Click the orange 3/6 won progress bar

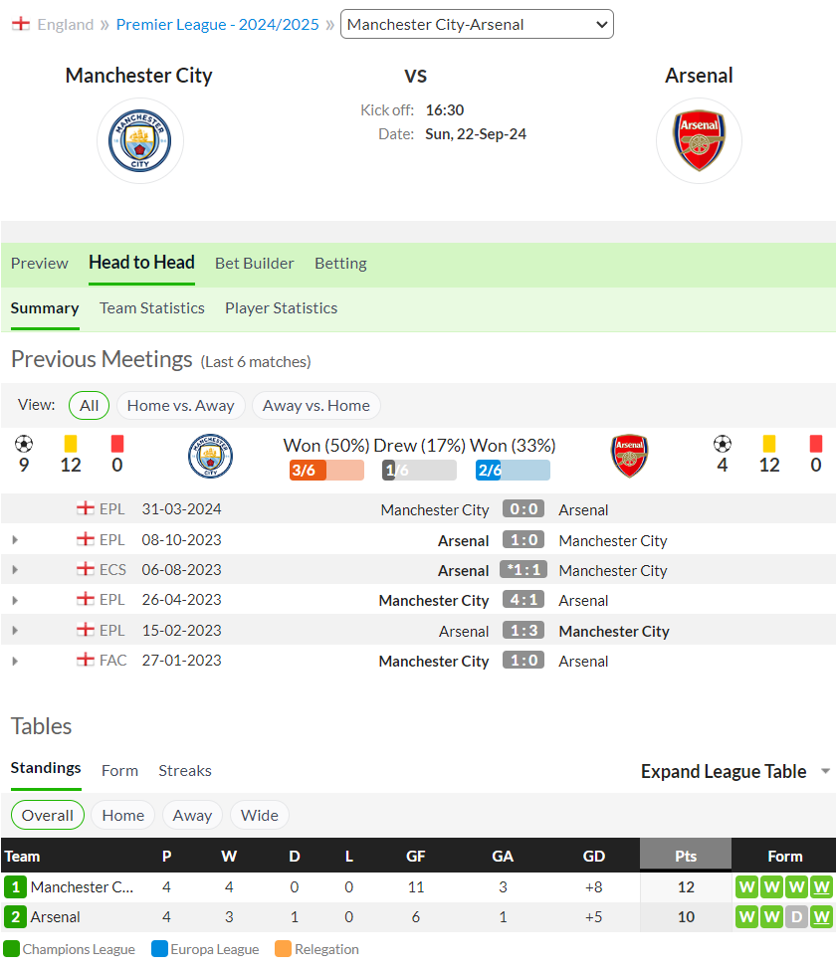(326, 471)
